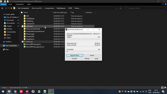Open the Explorer help icon
Viewport: 167px width, 94px height.
(165, 4)
